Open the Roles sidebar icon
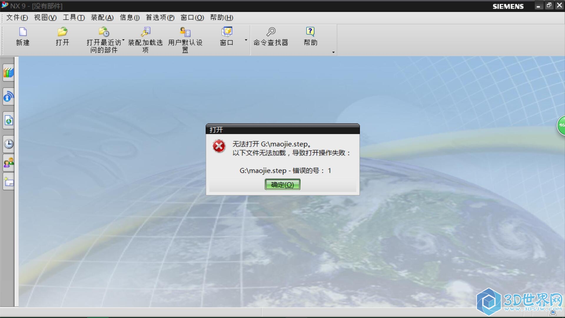 (x=9, y=163)
